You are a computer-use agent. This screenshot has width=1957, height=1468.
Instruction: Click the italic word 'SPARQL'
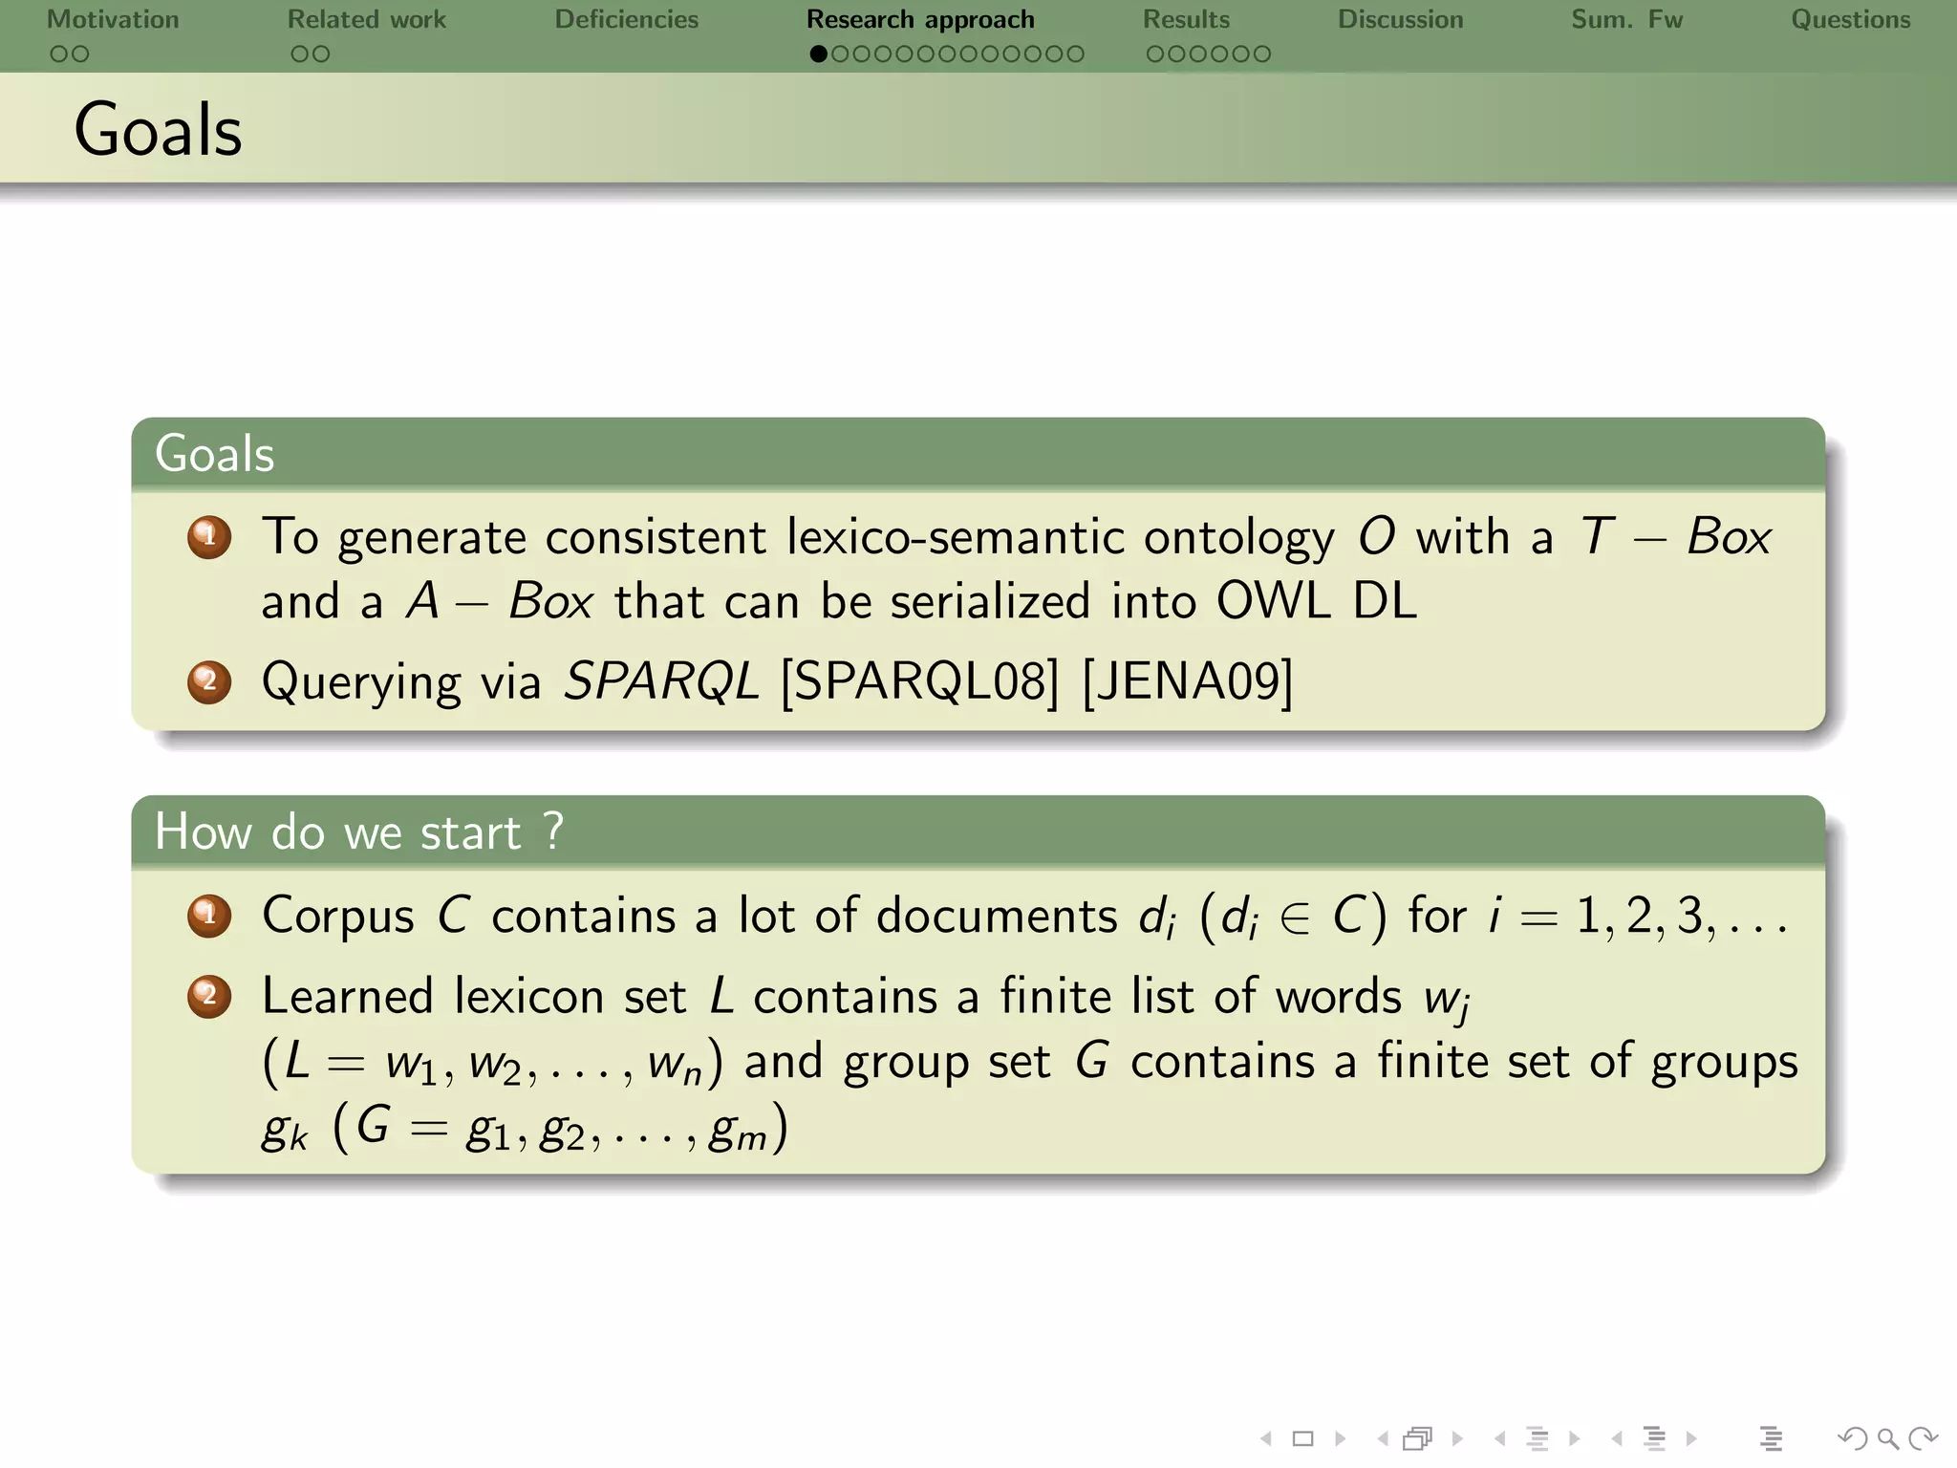(661, 682)
